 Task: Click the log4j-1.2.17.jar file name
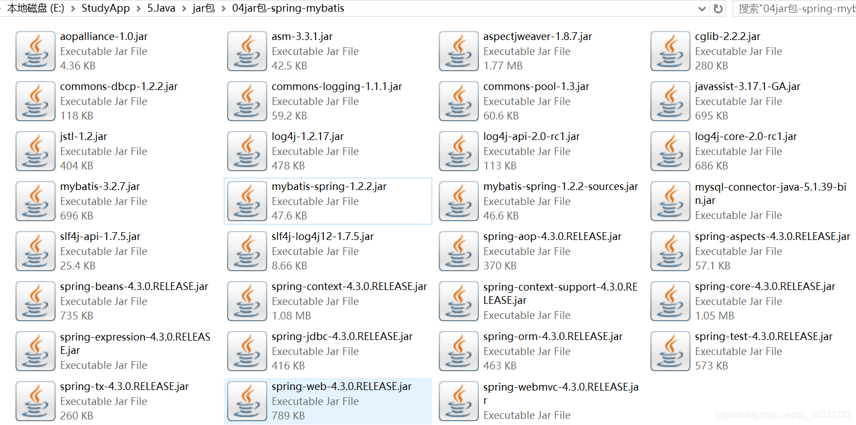coord(308,137)
